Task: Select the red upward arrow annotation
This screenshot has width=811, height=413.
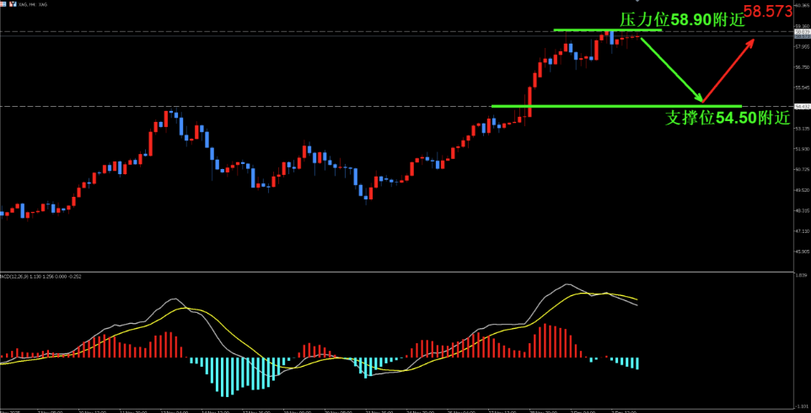Action: (x=729, y=70)
